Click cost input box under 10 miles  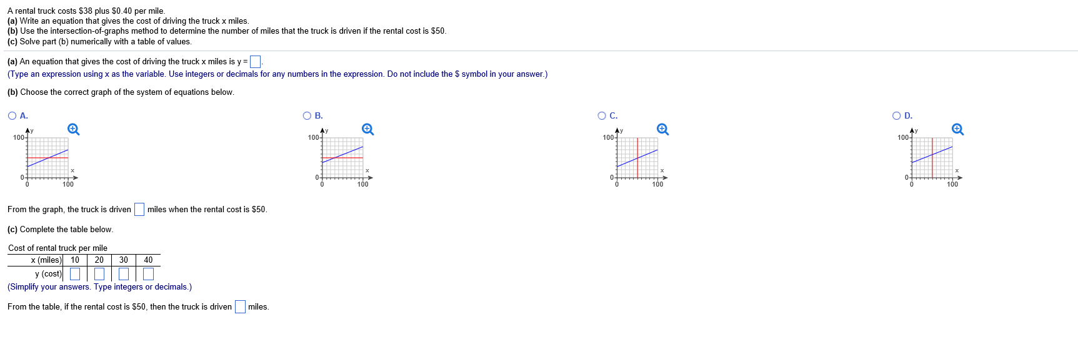[x=75, y=274]
